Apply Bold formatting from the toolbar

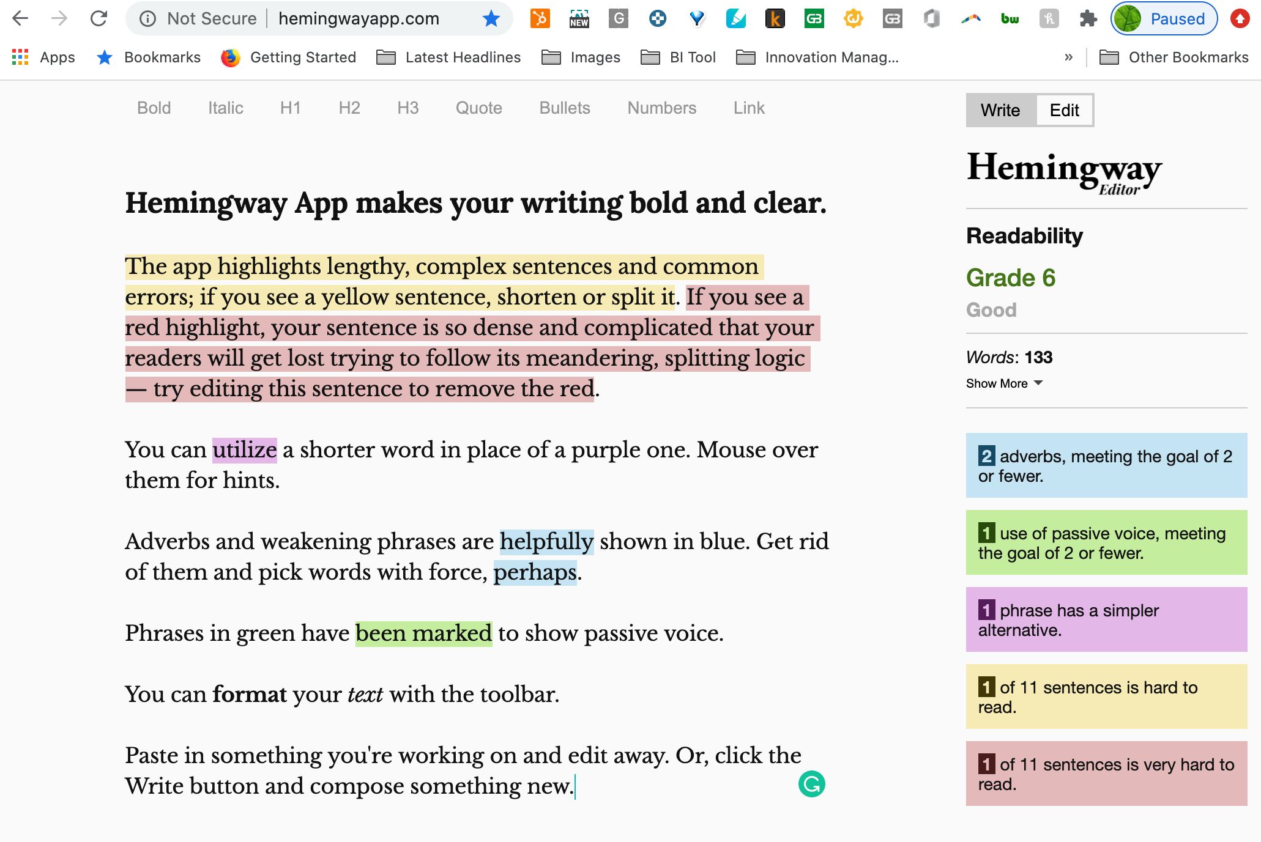154,108
